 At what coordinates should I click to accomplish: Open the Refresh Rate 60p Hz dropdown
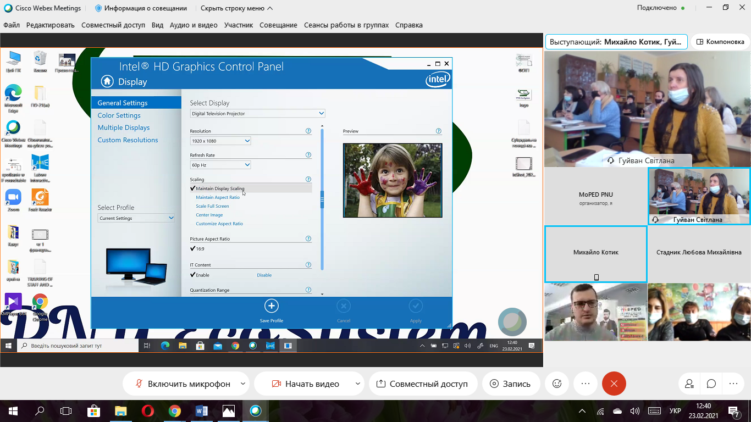[220, 165]
